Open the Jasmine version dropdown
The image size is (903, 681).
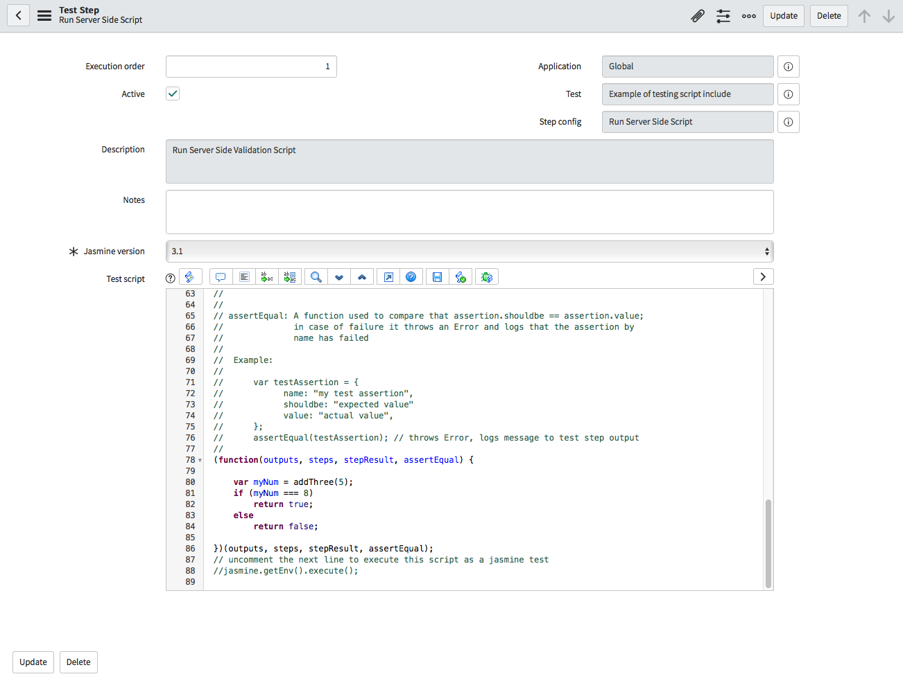(x=470, y=251)
